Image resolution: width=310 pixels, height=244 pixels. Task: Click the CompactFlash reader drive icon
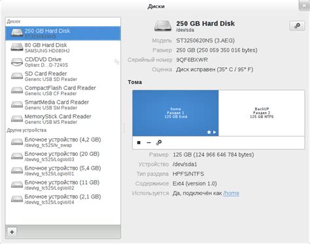17,90
